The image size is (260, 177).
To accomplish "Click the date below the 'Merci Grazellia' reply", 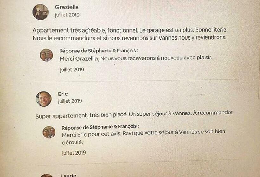I will pos(72,70).
